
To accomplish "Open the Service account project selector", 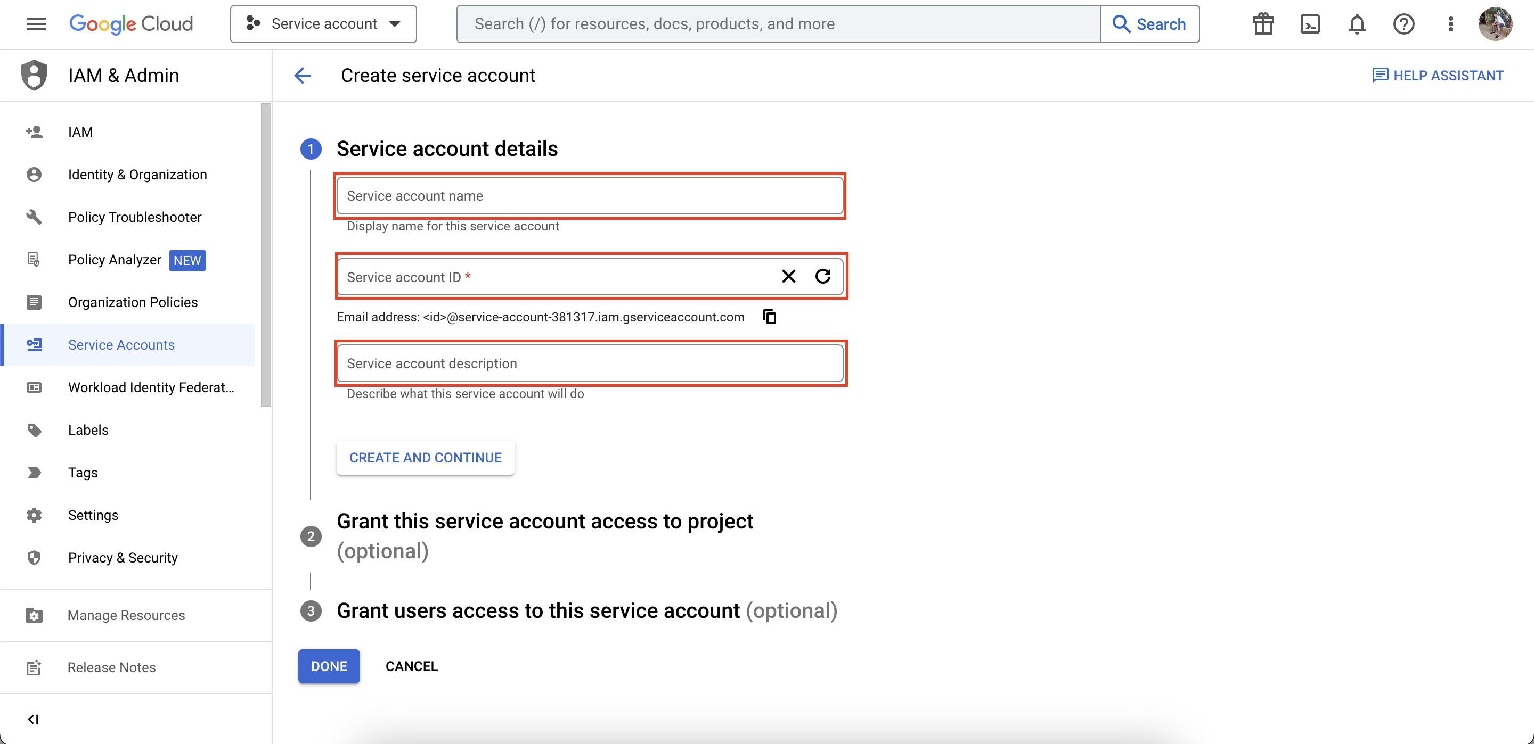I will [x=323, y=24].
